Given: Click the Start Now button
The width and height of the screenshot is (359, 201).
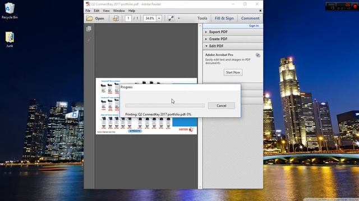Looking at the screenshot, I should point(233,72).
